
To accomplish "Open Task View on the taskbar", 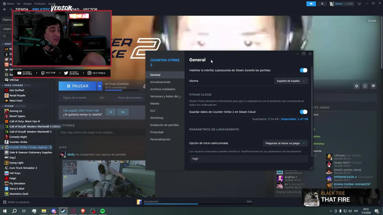I will pyautogui.click(x=24, y=211).
